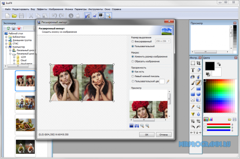The image size is (240, 159).
Task: Click the Save floppy disk toolbar icon
Action: [22, 16]
